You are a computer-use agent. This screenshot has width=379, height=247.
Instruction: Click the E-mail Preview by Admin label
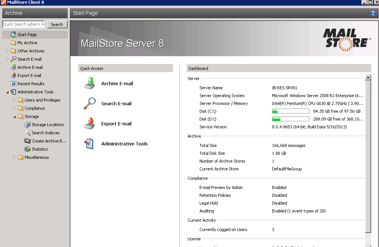pyautogui.click(x=221, y=187)
